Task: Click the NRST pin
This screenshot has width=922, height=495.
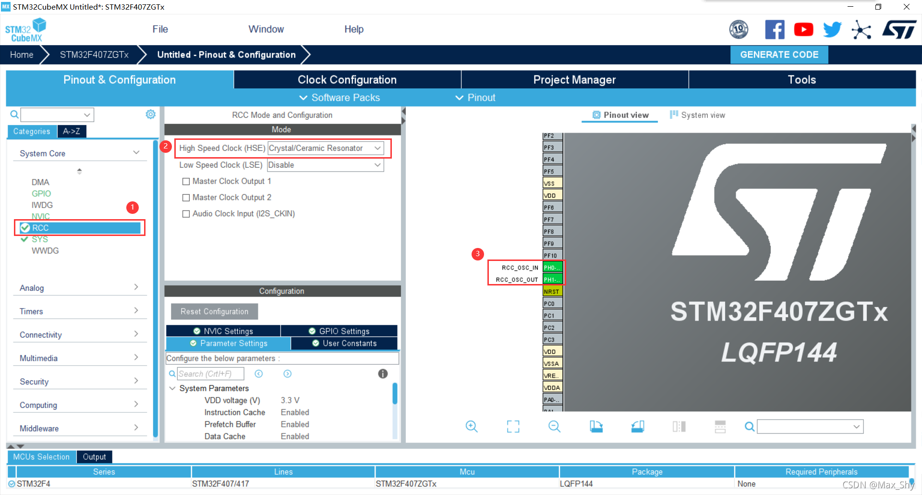Action: [552, 292]
